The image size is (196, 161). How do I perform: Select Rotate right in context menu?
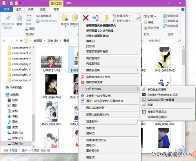coord(109,58)
